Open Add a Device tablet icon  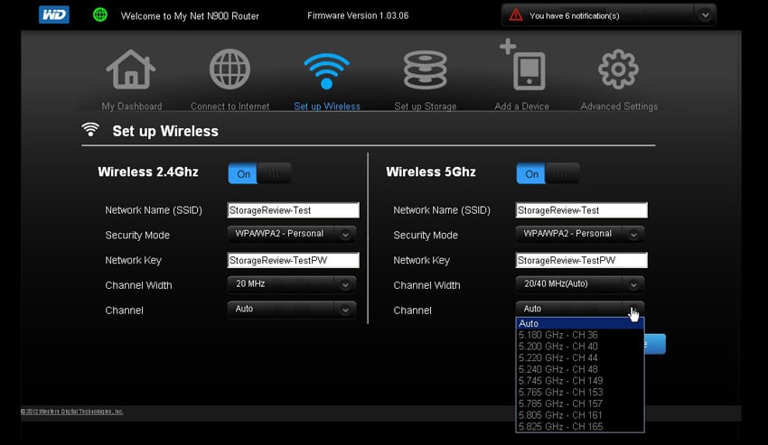522,65
